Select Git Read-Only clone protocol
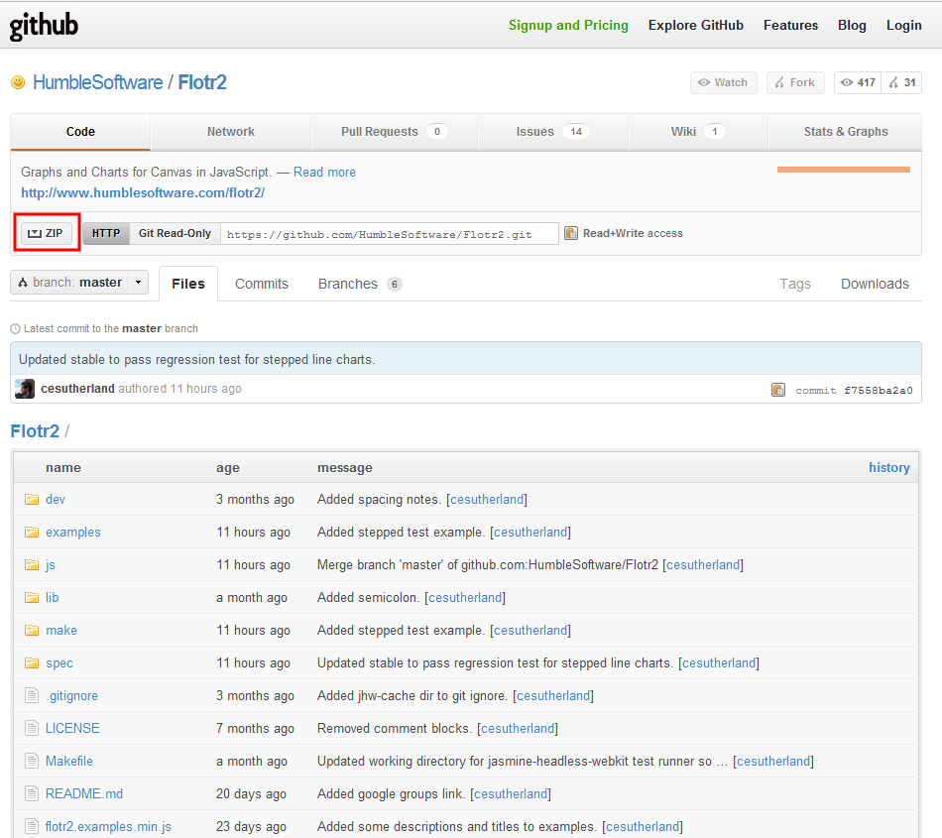Image resolution: width=942 pixels, height=838 pixels. tap(175, 233)
